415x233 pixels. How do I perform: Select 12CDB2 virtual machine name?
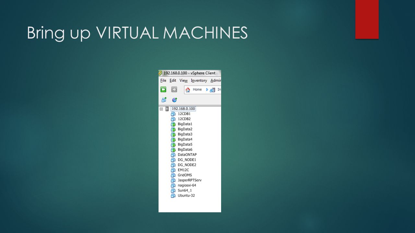184,119
